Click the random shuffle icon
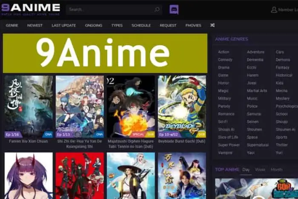This screenshot has height=199, width=298. [212, 25]
